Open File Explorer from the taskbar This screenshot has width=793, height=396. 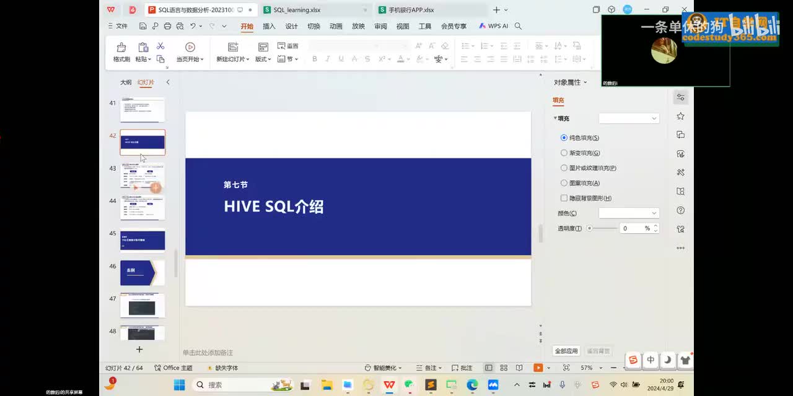pos(326,385)
